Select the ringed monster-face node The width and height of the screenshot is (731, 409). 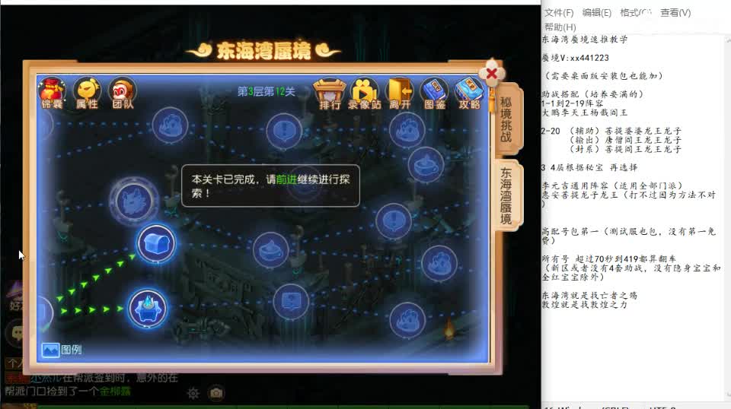tap(134, 201)
